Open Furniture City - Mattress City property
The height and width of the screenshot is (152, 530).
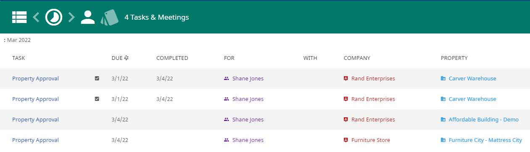click(485, 140)
